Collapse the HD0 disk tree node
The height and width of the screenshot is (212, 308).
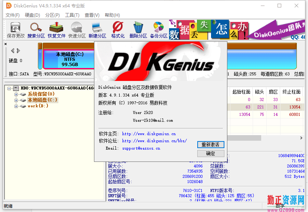tap(9, 88)
